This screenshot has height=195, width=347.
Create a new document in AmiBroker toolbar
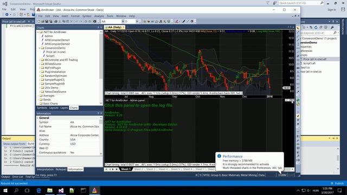pyautogui.click(x=39, y=22)
